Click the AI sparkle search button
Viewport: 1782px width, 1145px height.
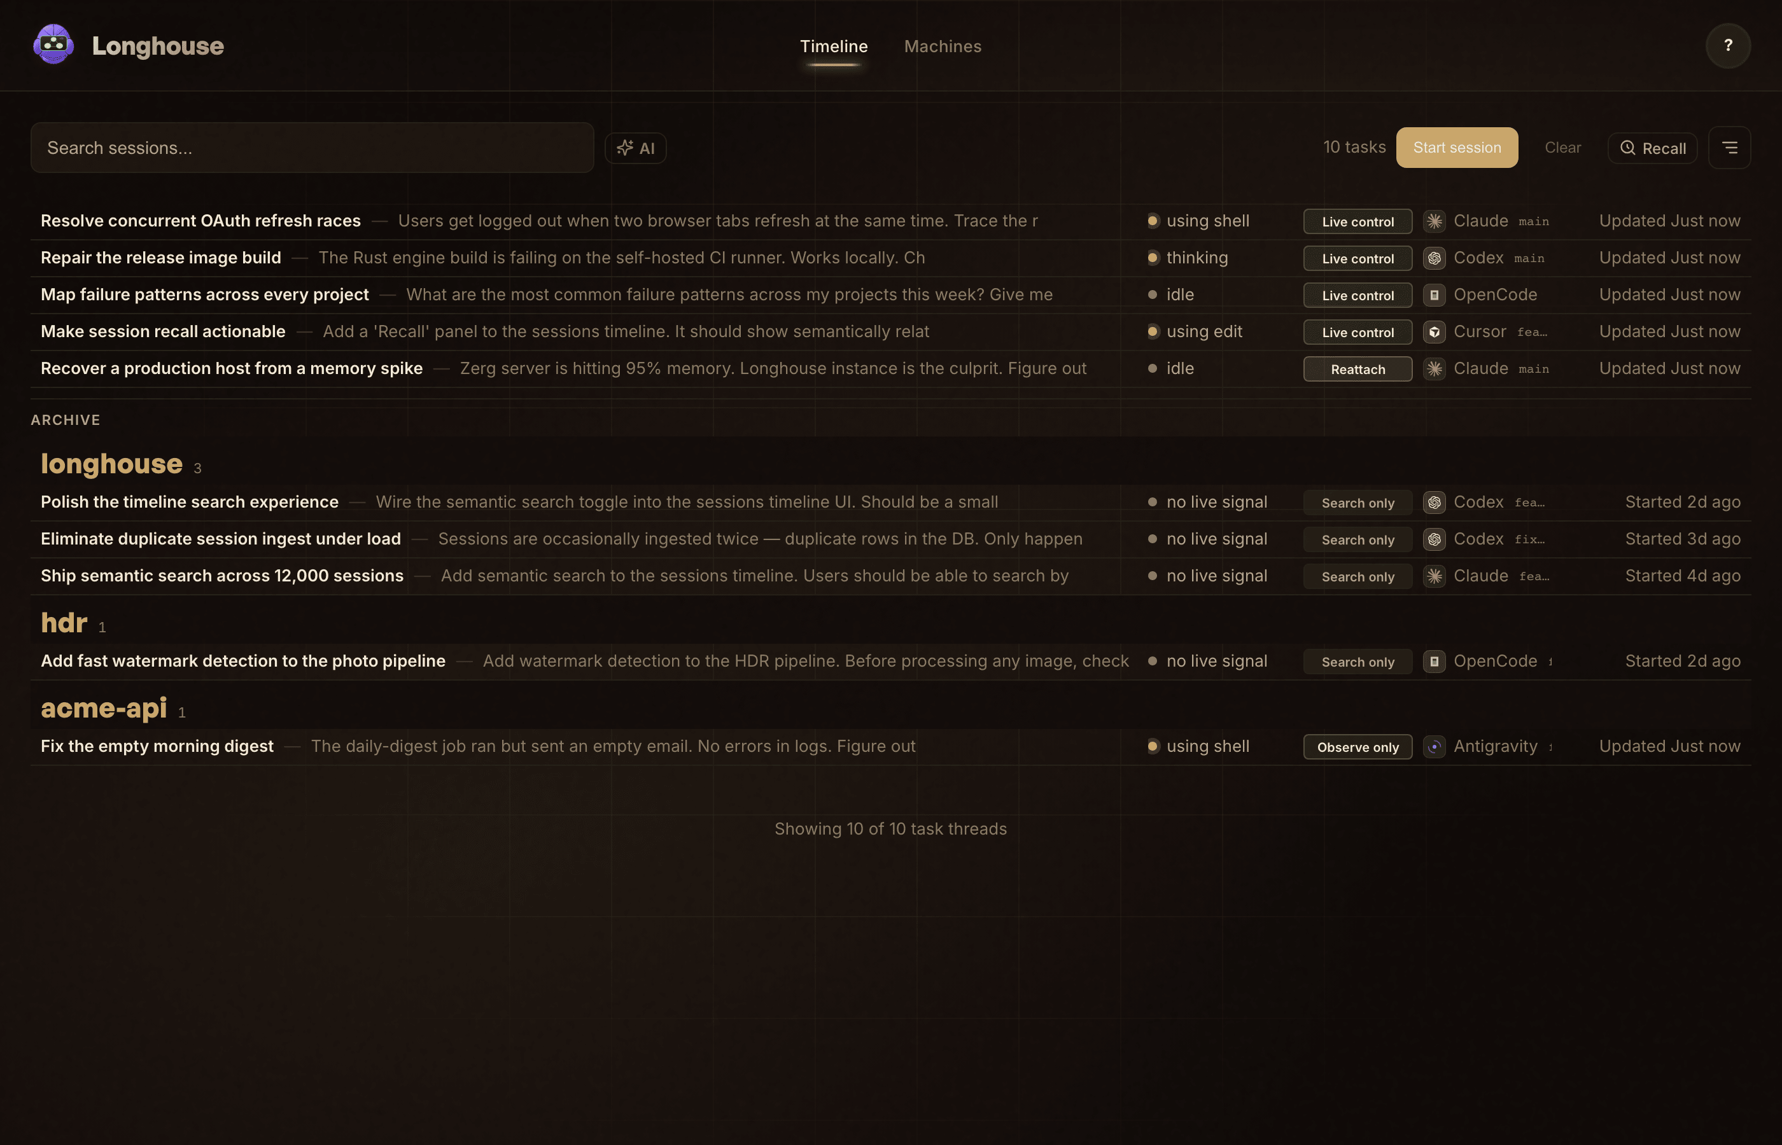[635, 148]
